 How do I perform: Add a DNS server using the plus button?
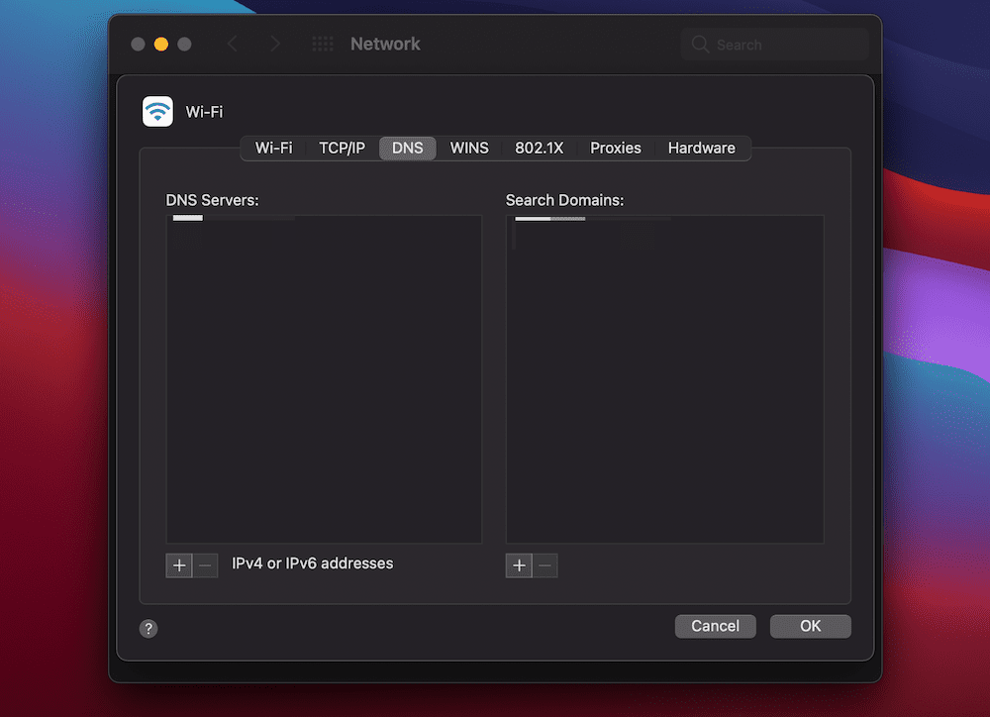point(179,564)
